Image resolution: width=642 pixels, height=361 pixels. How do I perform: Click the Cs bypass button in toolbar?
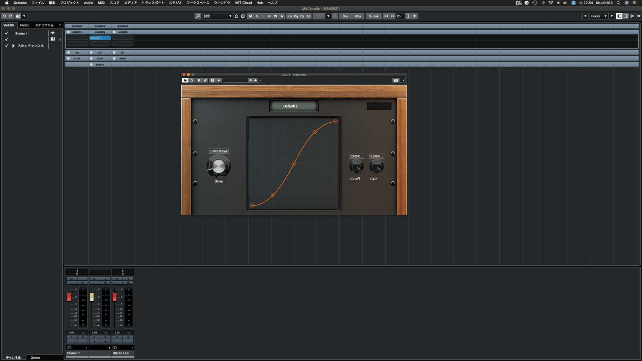302,16
